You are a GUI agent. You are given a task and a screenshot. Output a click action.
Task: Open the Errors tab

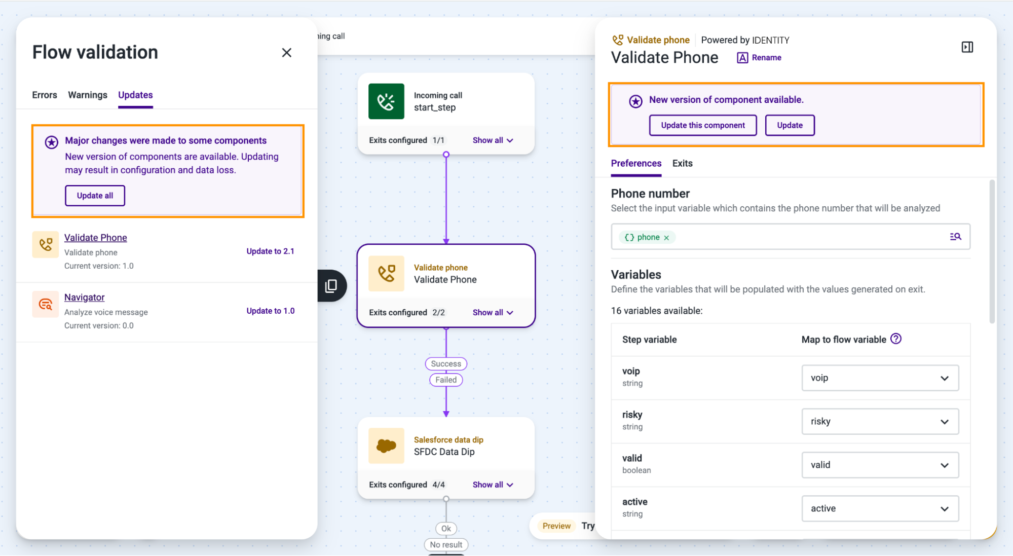(45, 95)
